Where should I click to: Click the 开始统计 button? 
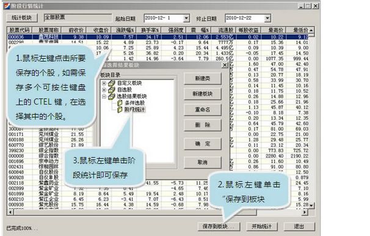click(261, 226)
